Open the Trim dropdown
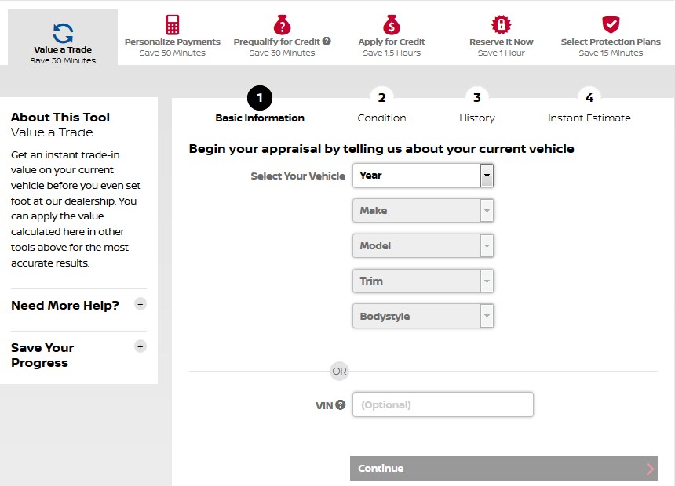The height and width of the screenshot is (486, 675). [x=423, y=281]
